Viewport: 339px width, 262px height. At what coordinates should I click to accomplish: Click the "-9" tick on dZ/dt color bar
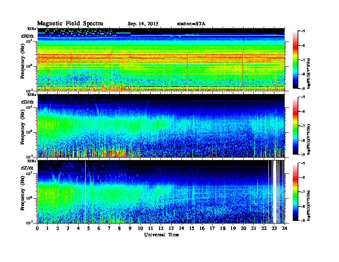(303, 220)
